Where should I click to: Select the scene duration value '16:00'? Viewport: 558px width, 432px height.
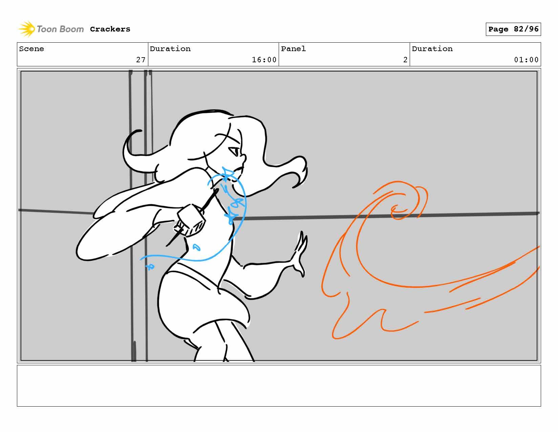[264, 60]
